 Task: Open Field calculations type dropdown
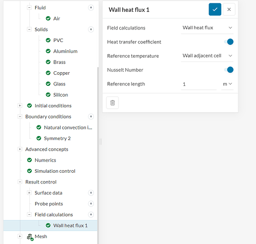pos(207,28)
